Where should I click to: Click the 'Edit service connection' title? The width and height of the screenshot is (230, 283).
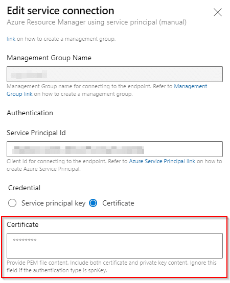pos(60,11)
